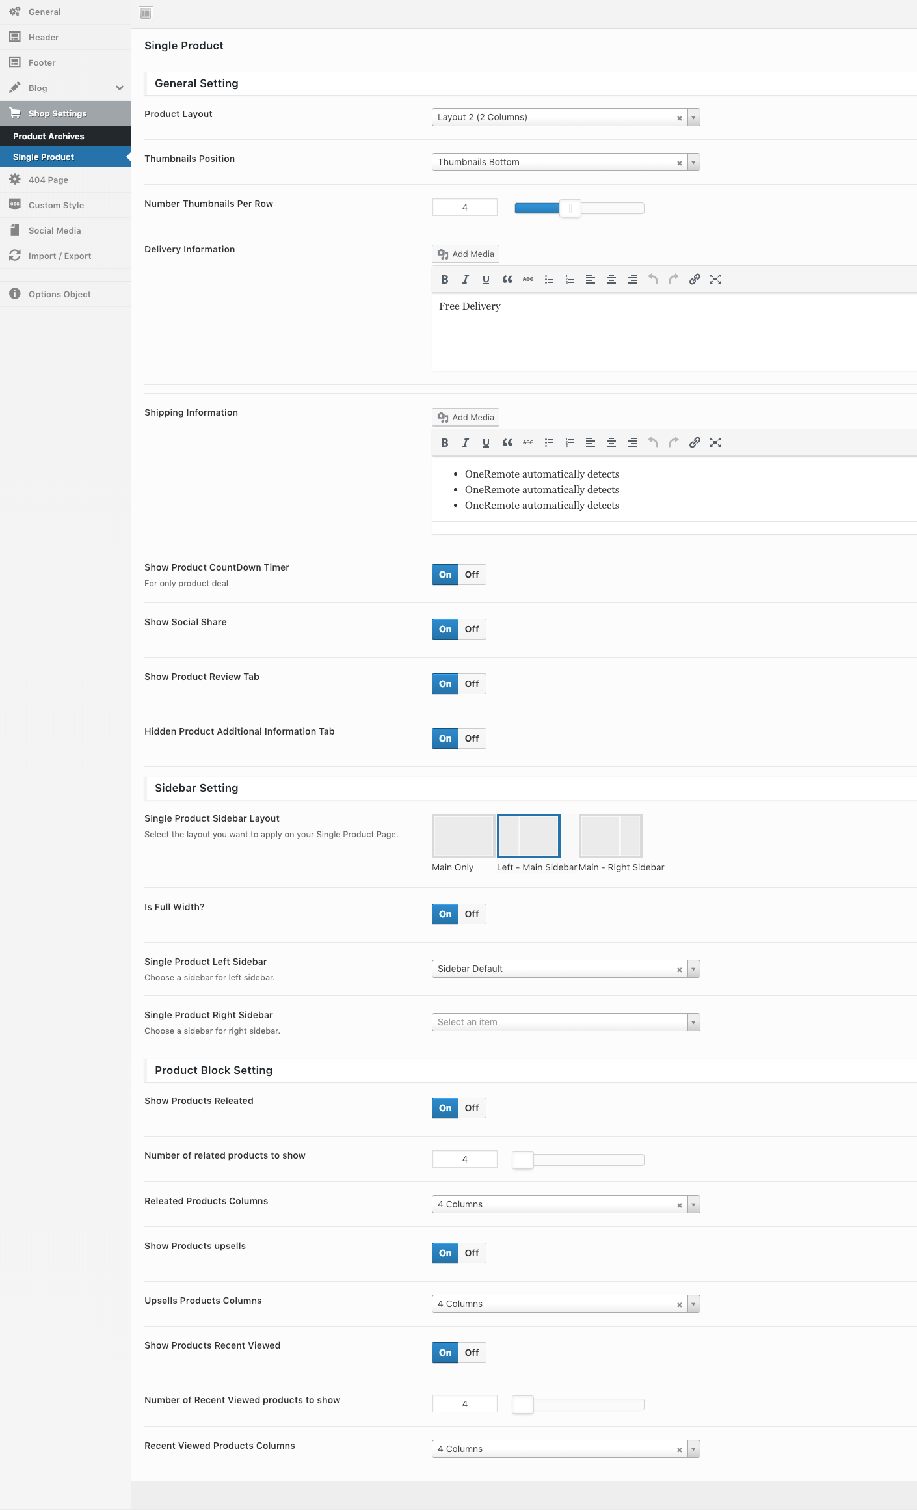Click Add Media for Shipping Information

tap(466, 417)
